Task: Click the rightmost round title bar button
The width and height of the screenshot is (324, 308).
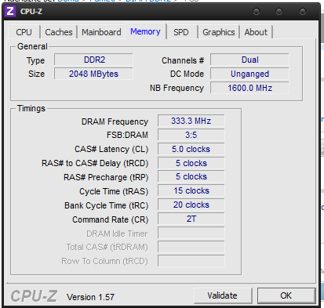Action: (303, 12)
